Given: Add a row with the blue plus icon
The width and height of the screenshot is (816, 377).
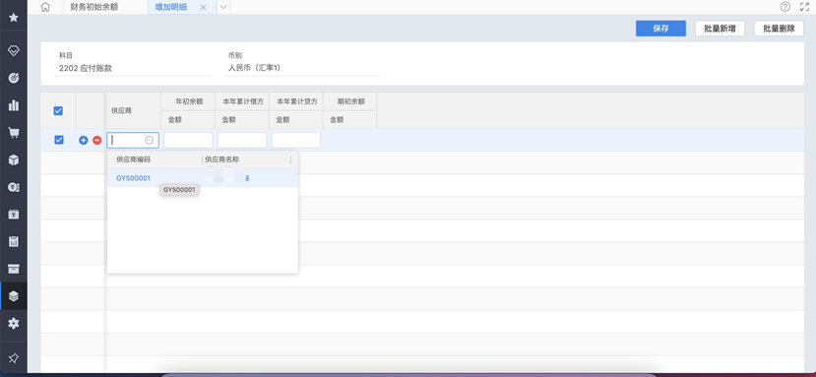Looking at the screenshot, I should tap(84, 140).
